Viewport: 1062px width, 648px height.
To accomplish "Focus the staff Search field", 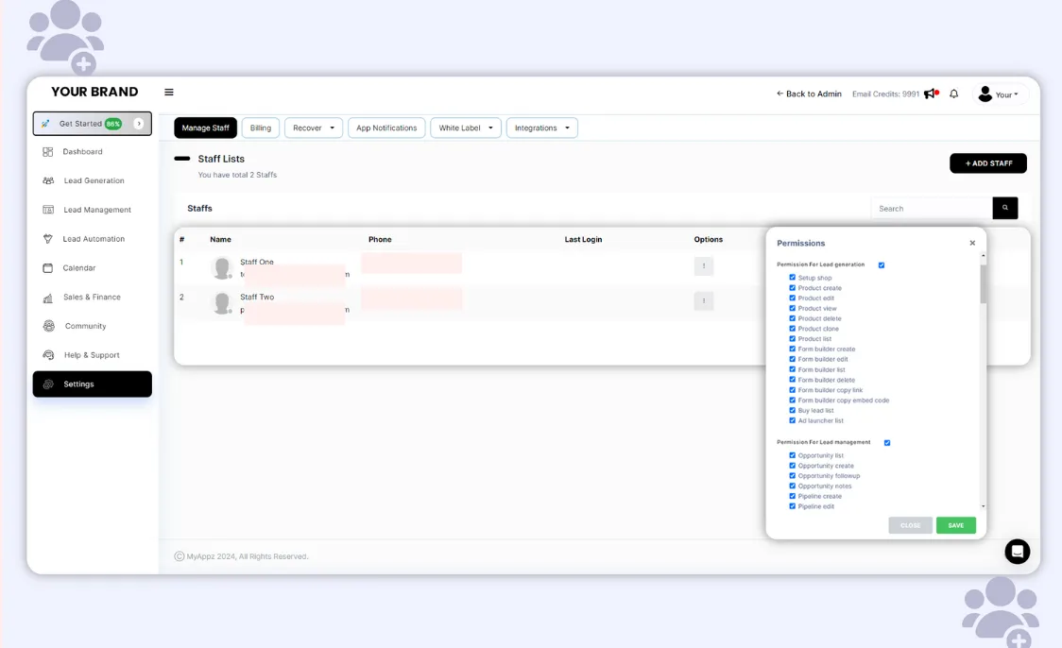I will (931, 209).
